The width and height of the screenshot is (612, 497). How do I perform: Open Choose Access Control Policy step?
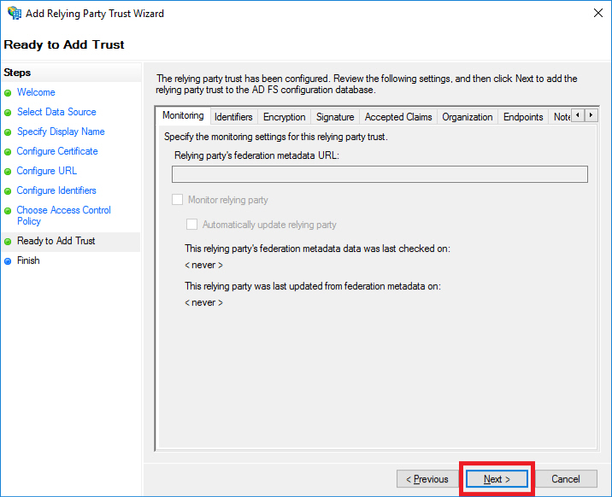63,215
